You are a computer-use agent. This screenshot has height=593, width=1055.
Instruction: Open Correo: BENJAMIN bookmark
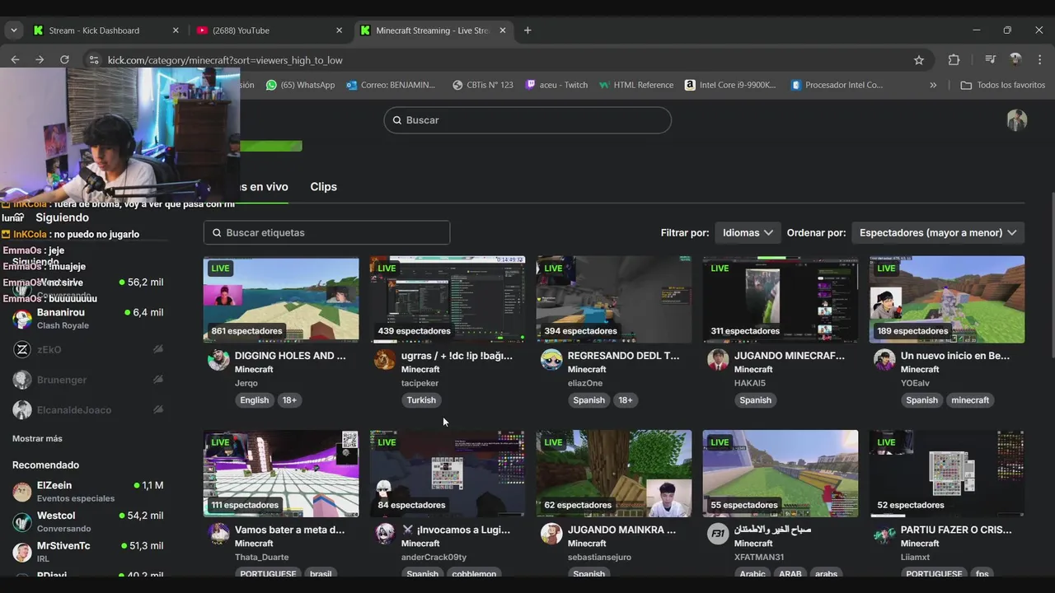pyautogui.click(x=391, y=85)
